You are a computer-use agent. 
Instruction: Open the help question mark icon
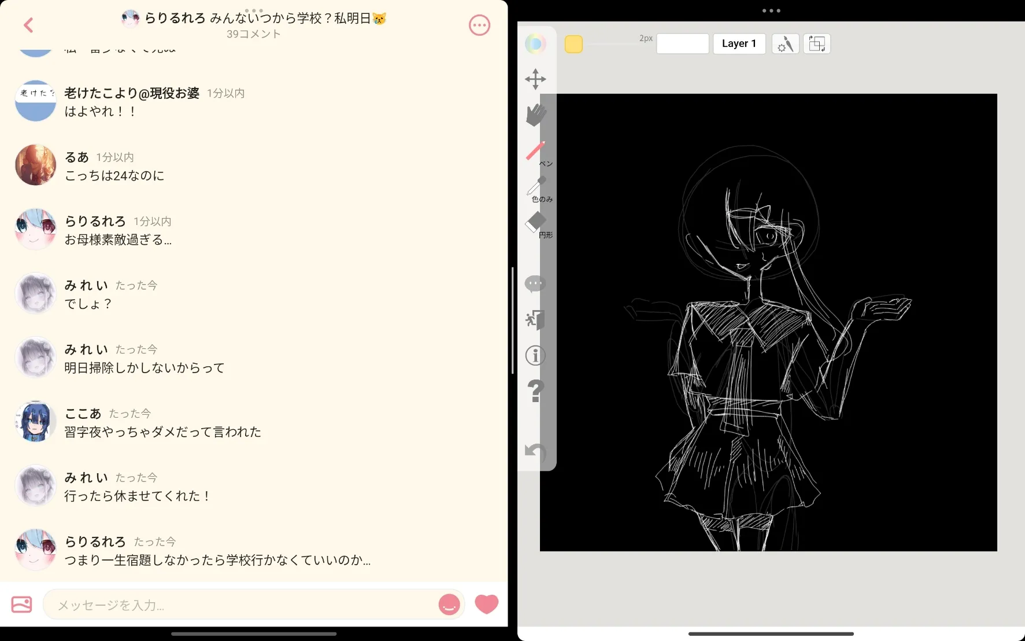(x=536, y=391)
